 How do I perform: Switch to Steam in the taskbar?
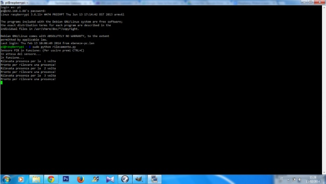125,179
